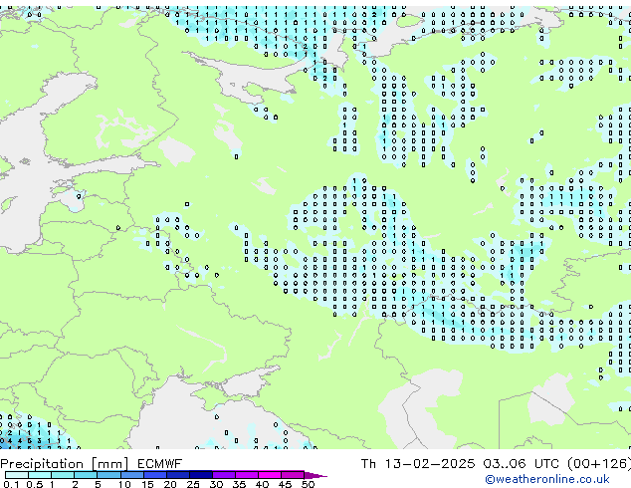Select the 2–5 mm legend swatch
Viewport: 631px width, 488px height.
pyautogui.click(x=86, y=475)
